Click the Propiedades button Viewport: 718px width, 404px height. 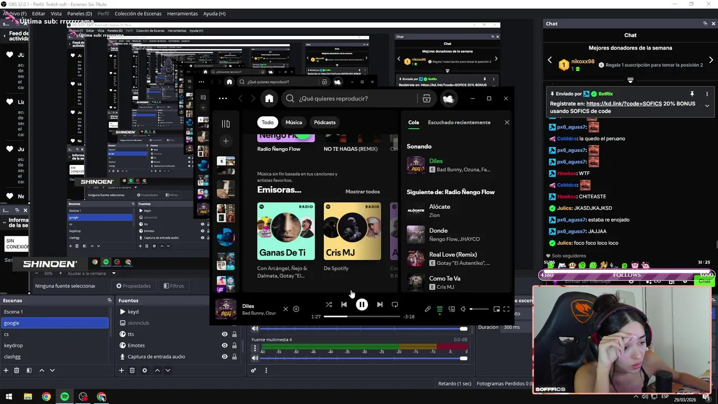click(134, 286)
